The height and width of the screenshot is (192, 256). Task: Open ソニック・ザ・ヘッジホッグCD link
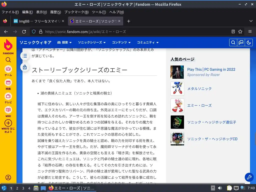[212, 139]
